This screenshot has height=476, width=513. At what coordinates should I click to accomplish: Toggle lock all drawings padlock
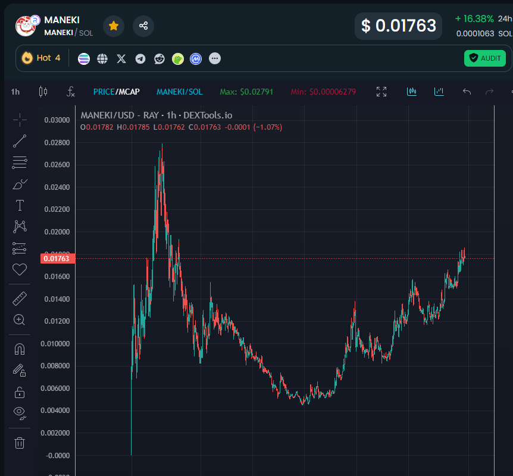tap(20, 392)
